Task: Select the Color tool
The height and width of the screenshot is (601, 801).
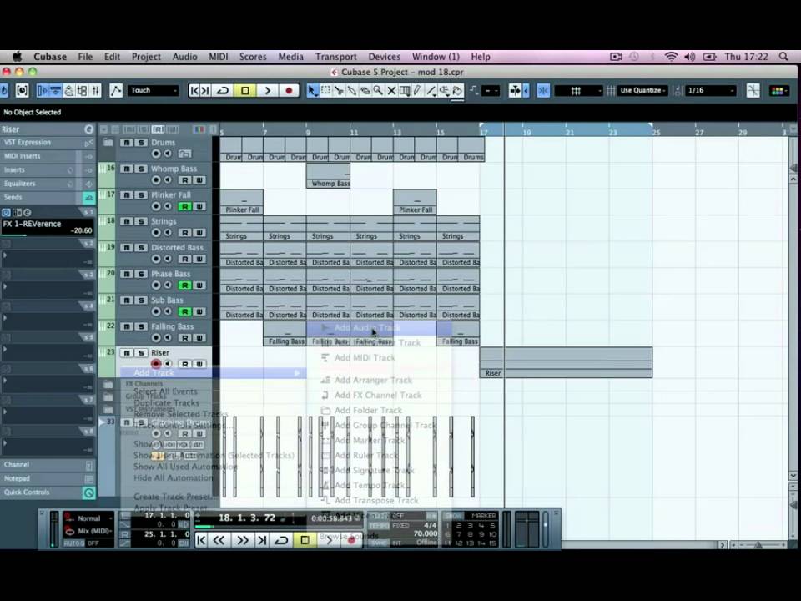Action: (458, 91)
